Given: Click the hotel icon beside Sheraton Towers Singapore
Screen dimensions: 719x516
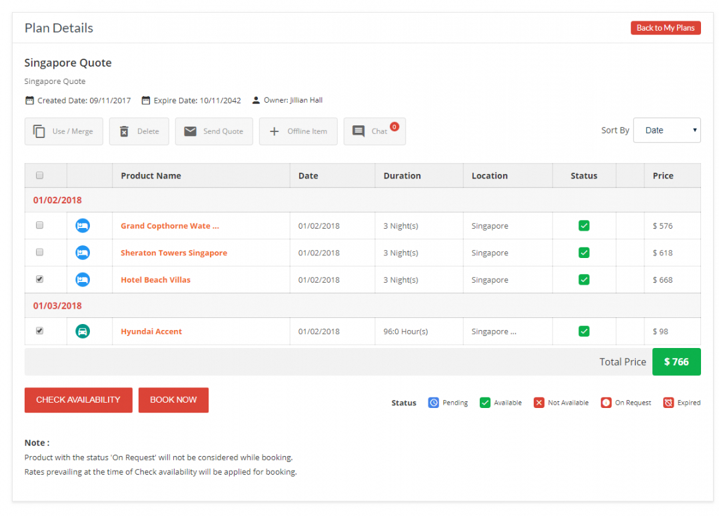Looking at the screenshot, I should pyautogui.click(x=83, y=253).
